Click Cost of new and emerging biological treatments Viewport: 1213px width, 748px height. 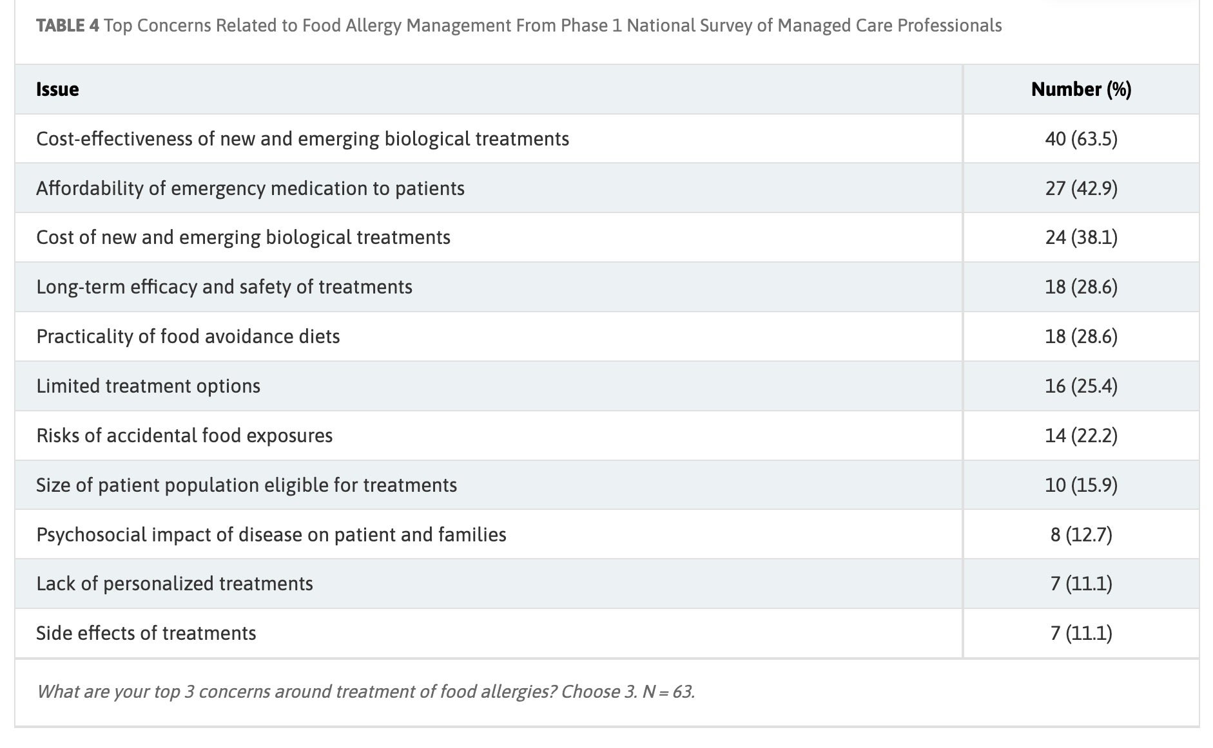click(243, 238)
